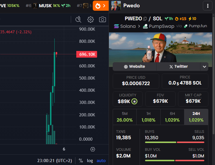This screenshot has width=215, height=165.
Task: Click the 800.00K price axis label
Action: pos(87,41)
